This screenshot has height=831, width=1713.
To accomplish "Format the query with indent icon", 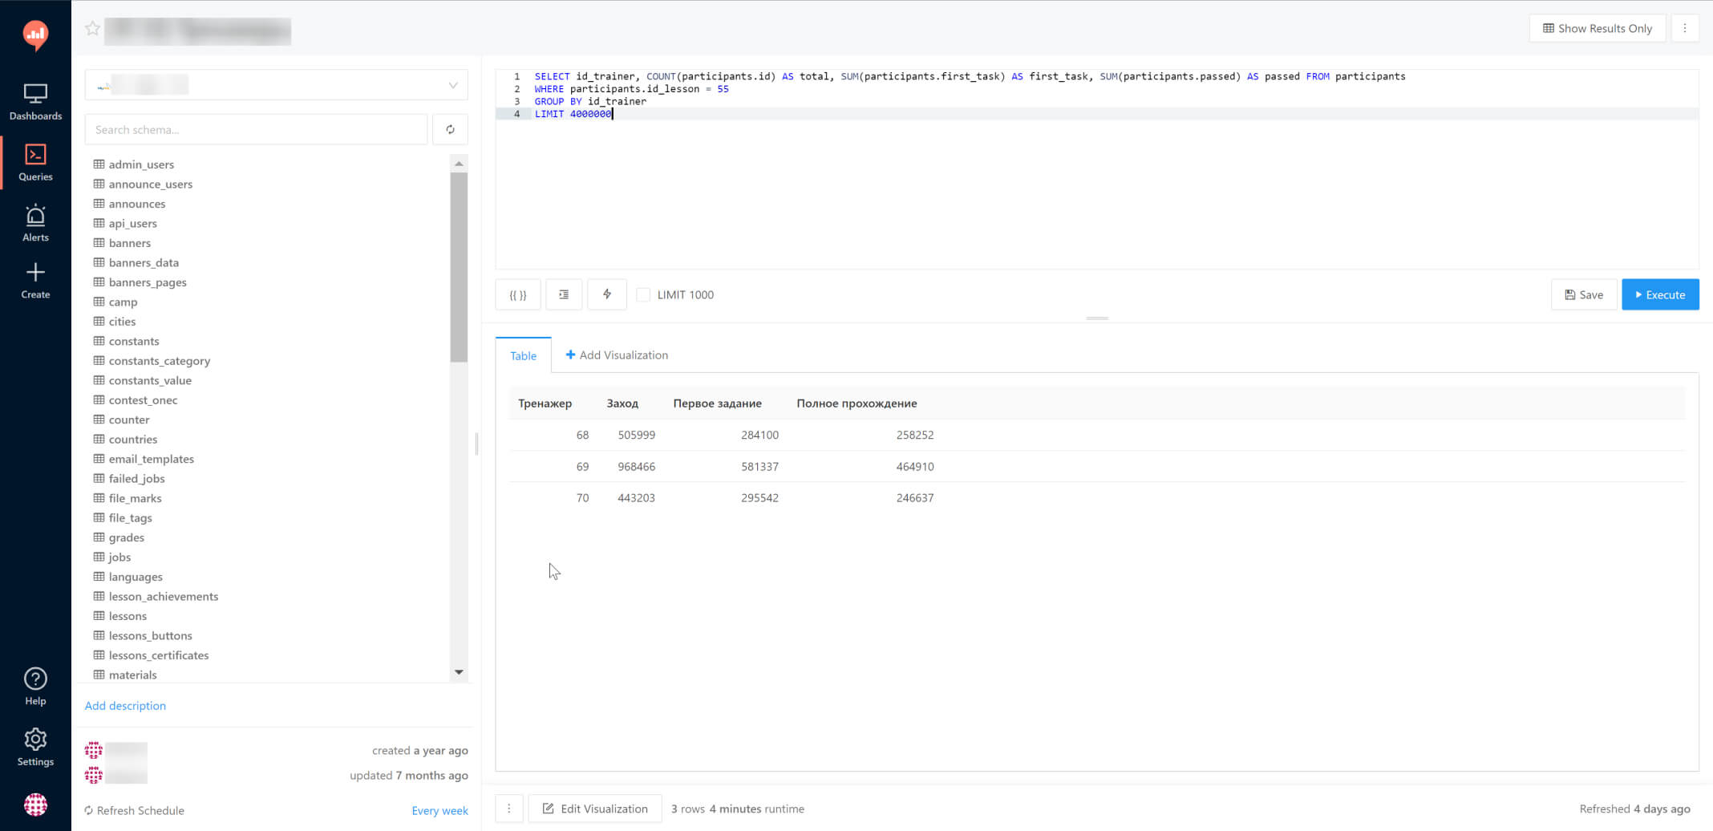I will pos(564,294).
